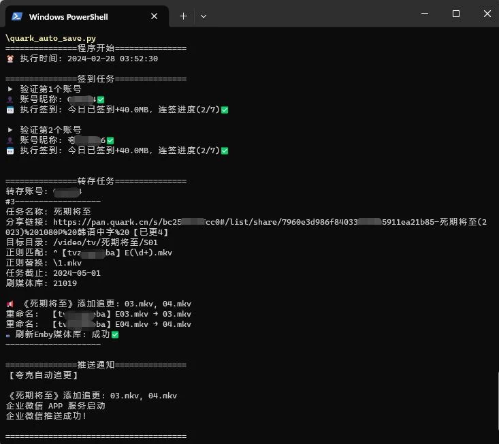Click the icon before 刷新Emby媒体库
Viewport: 499px width, 444px height.
tap(9, 334)
